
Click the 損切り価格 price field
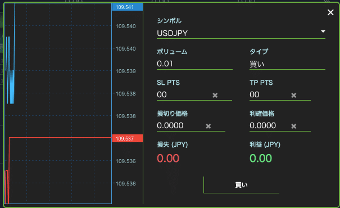180,125
